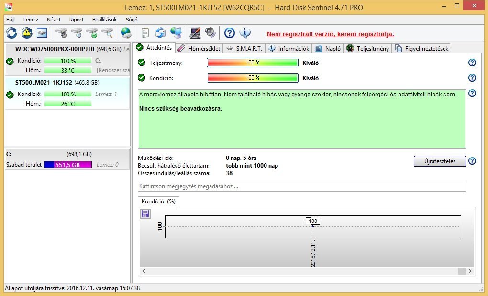Switch to the Hőmérséklet tab
This screenshot has height=296, width=488.
(199, 48)
